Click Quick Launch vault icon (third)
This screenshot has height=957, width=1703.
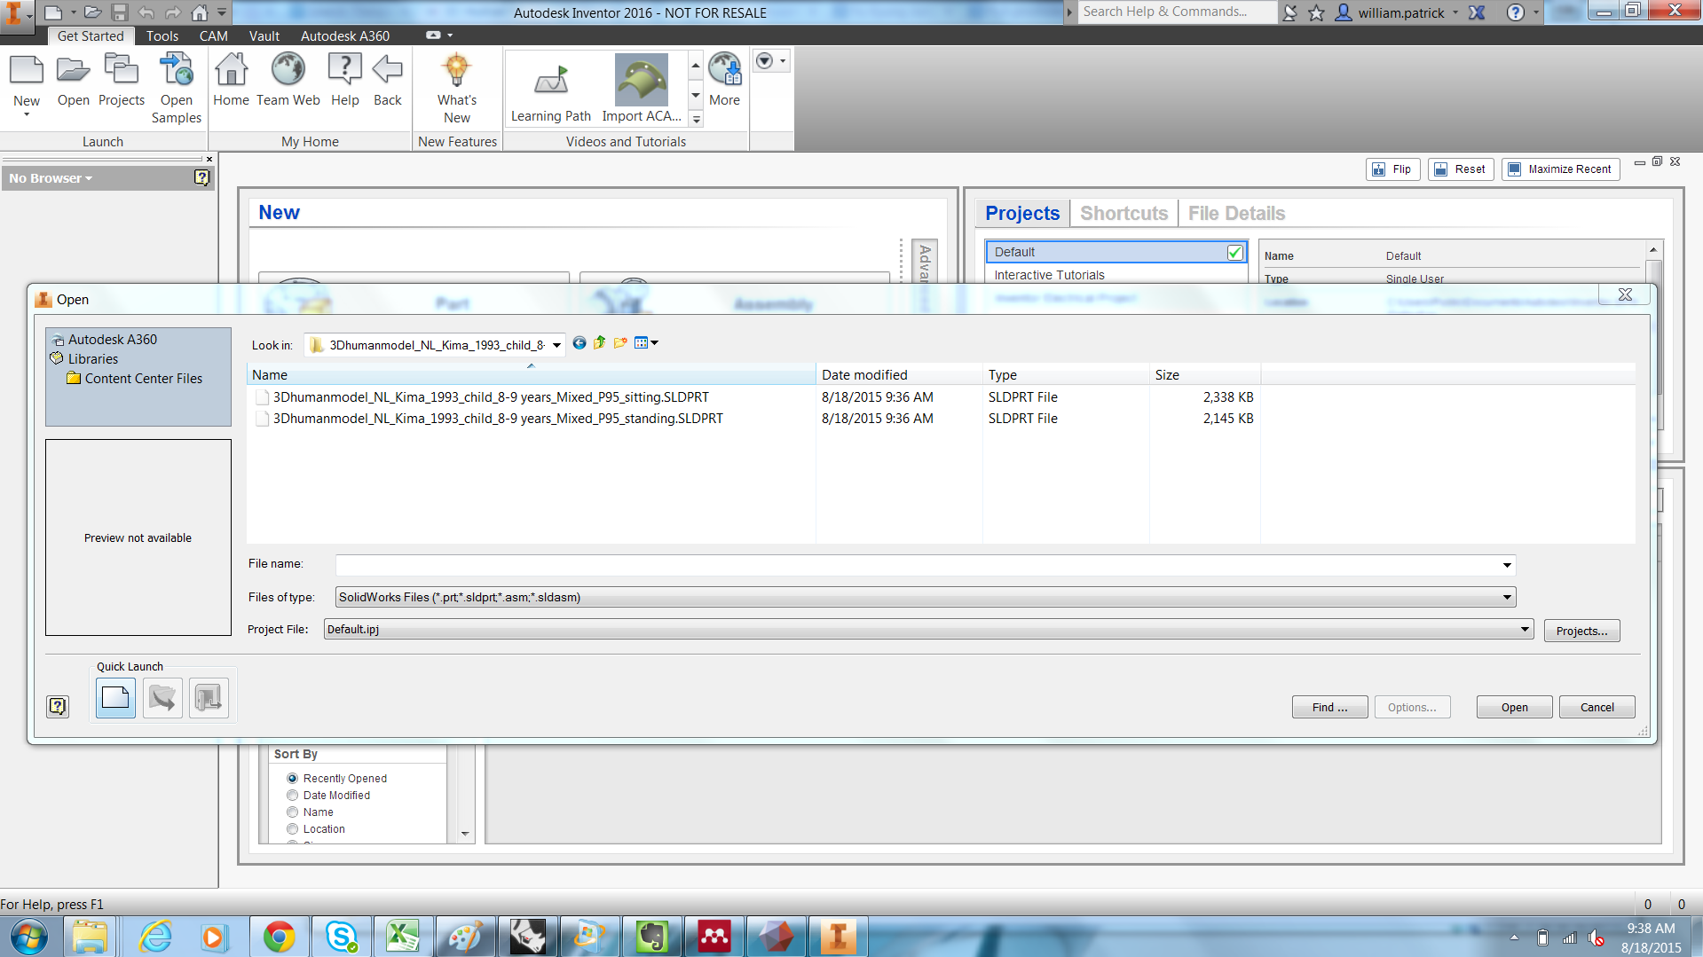[209, 698]
